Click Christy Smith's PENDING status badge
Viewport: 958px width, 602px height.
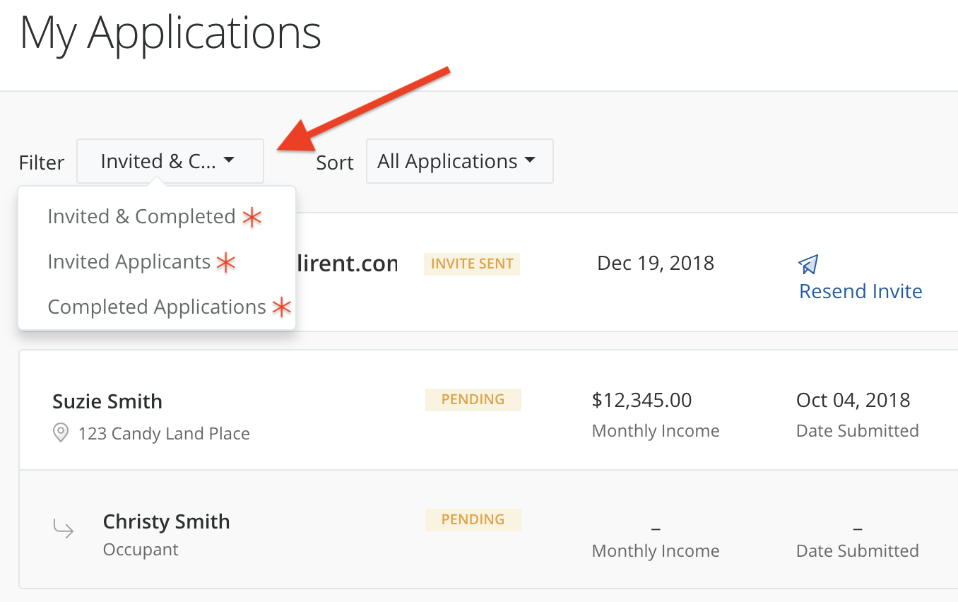[473, 519]
